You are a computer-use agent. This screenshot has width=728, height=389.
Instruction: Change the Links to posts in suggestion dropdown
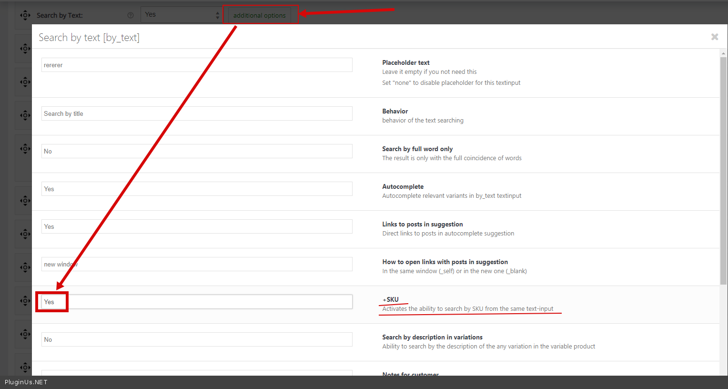(197, 226)
